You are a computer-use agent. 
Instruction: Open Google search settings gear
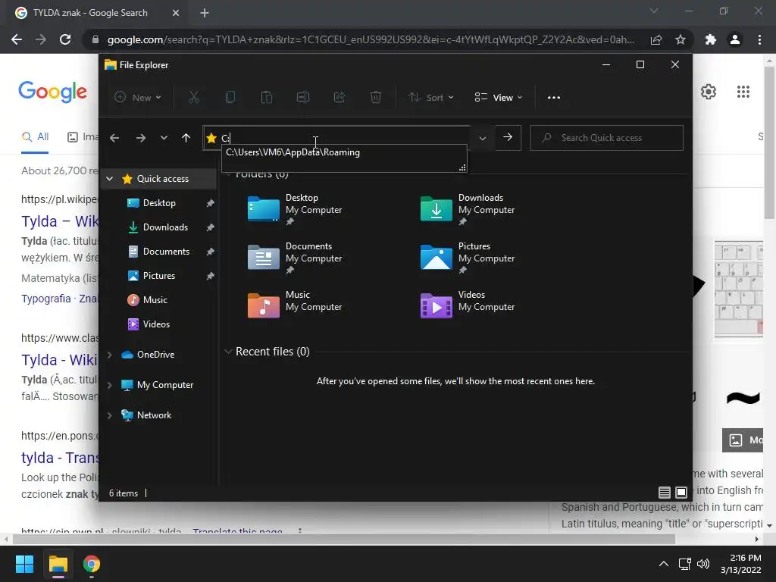(709, 92)
